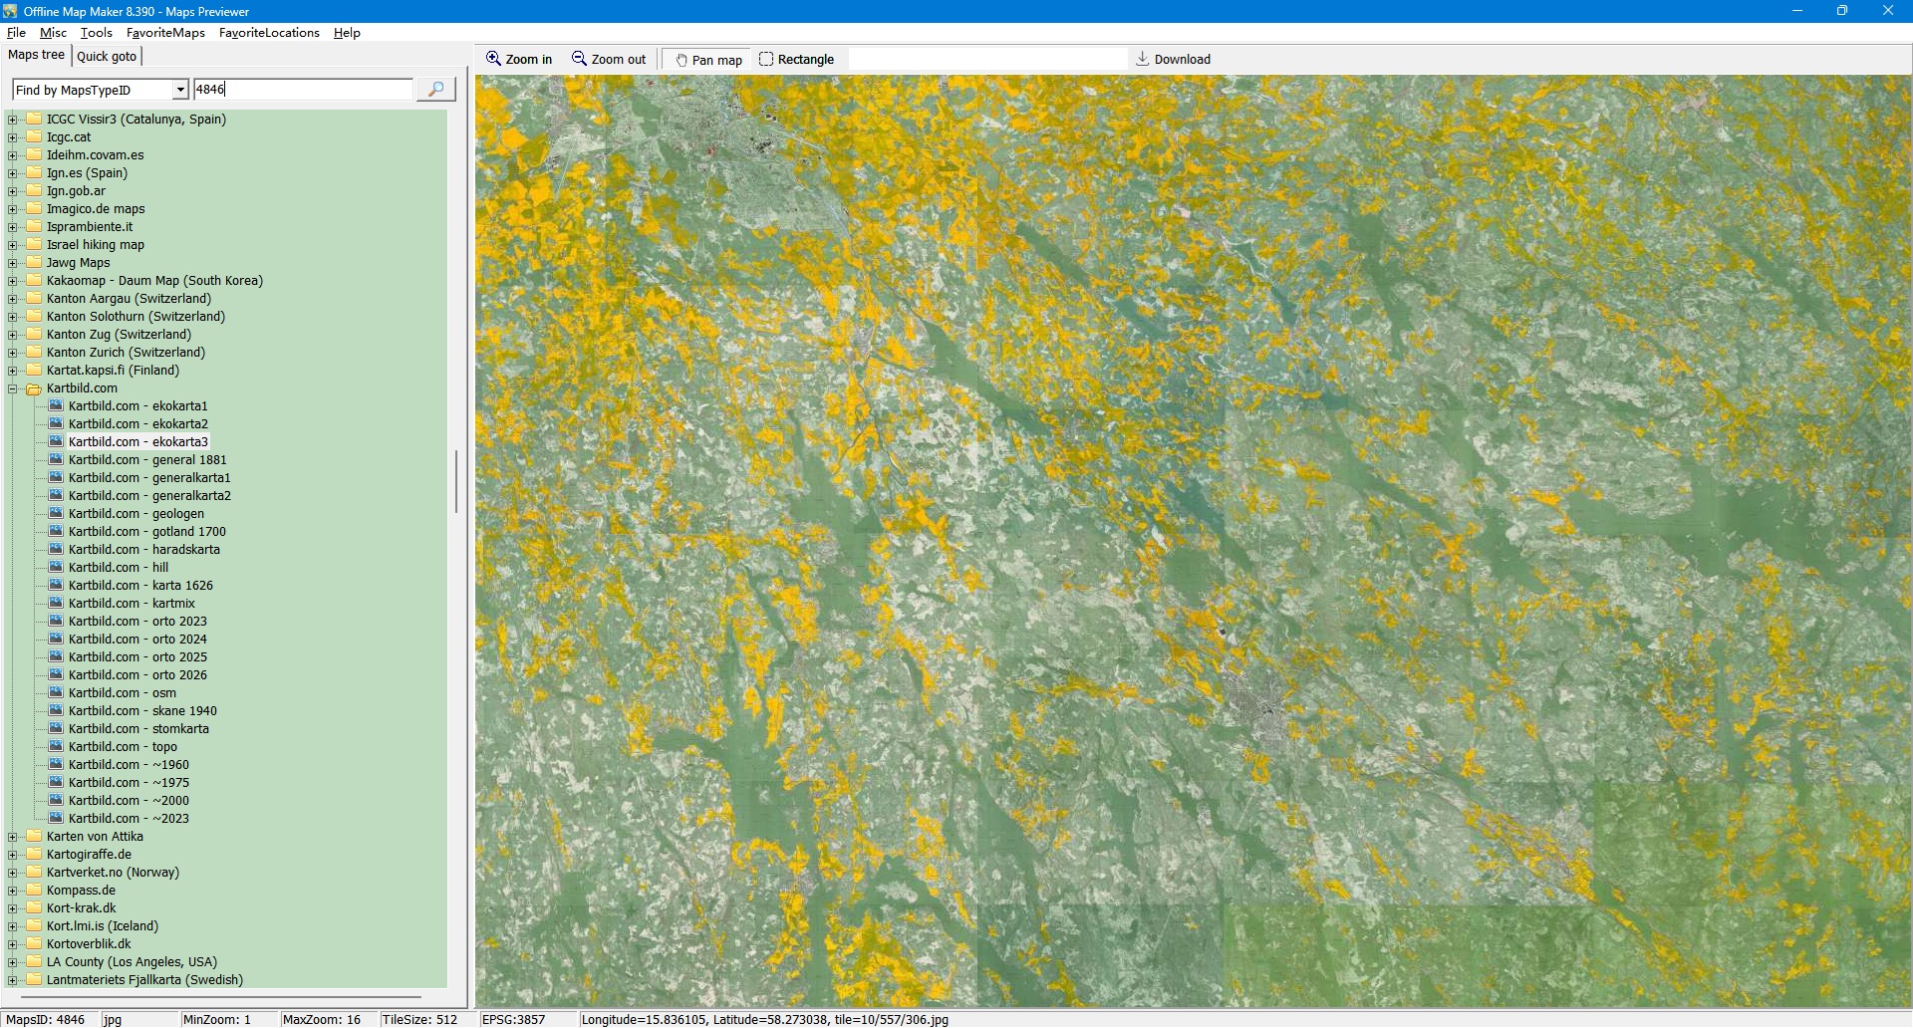Click the MaxZoom: 16 status entry
This screenshot has width=1913, height=1028.
(x=322, y=1019)
